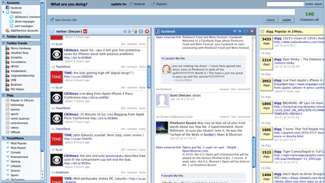
Task: Refresh the facebook column
Action: [246, 31]
